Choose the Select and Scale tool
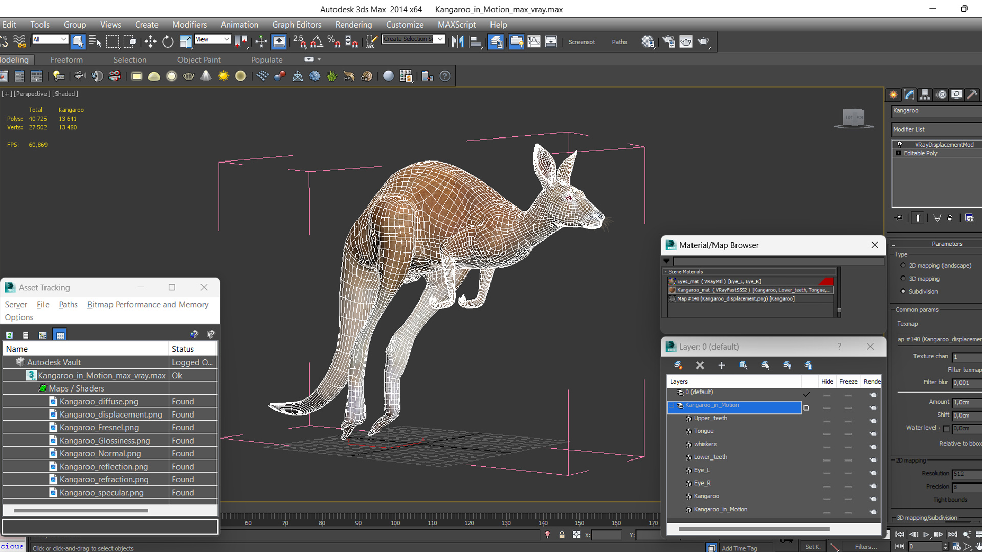Screen dimensions: 982x552 pos(185,41)
